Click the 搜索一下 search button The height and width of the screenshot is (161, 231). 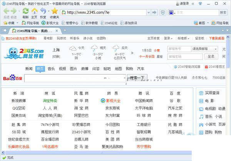point(137,78)
